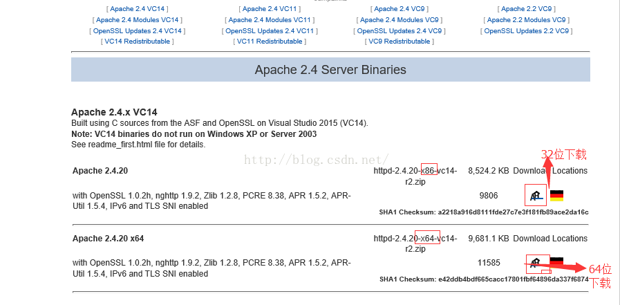The width and height of the screenshot is (620, 305).
Task: Click the httpd-2.4.20-x64-vc14-r2.zip filename
Action: tap(415, 243)
